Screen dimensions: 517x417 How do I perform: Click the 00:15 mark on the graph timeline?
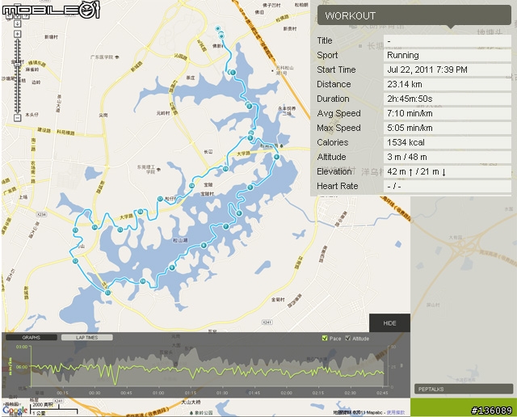(62, 393)
